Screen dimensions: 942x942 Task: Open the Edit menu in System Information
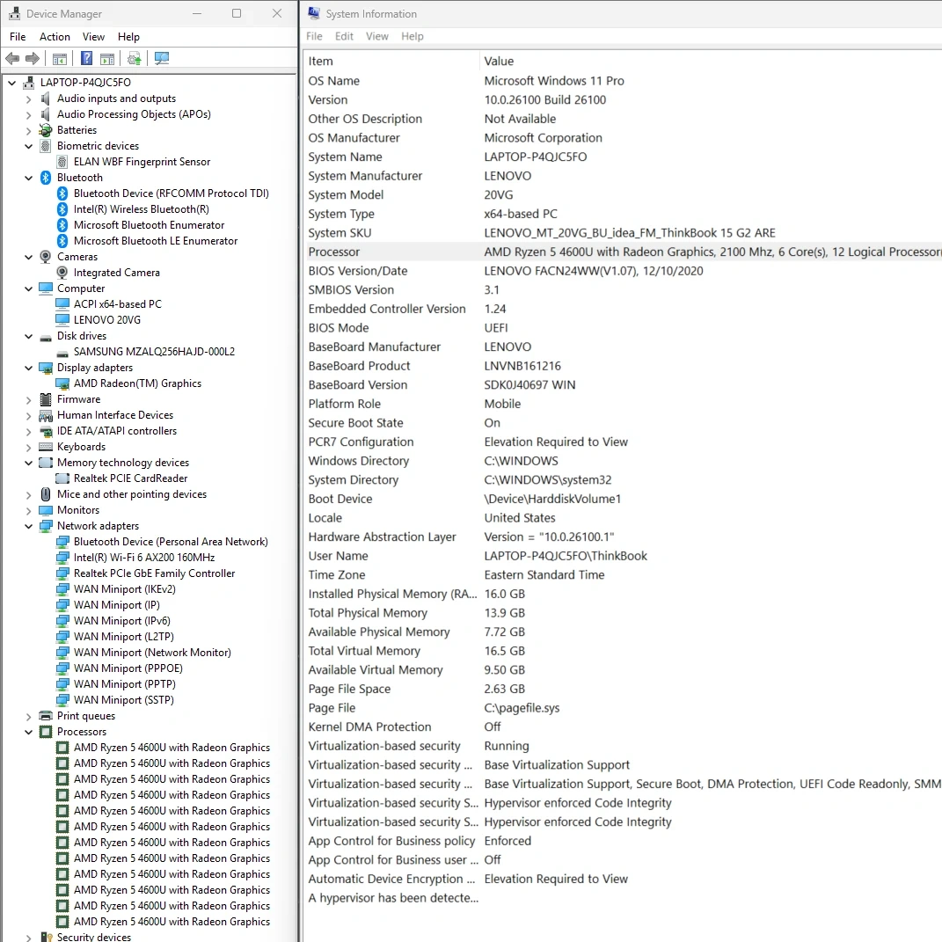[x=344, y=36]
